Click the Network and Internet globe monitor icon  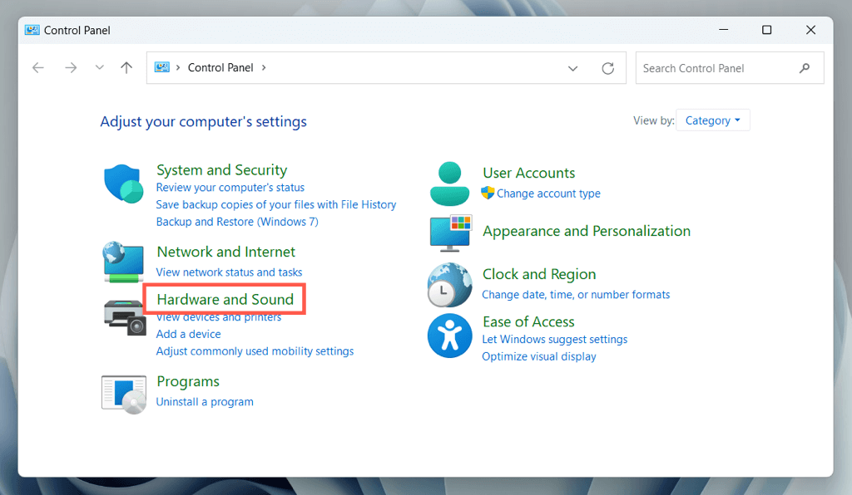[123, 262]
